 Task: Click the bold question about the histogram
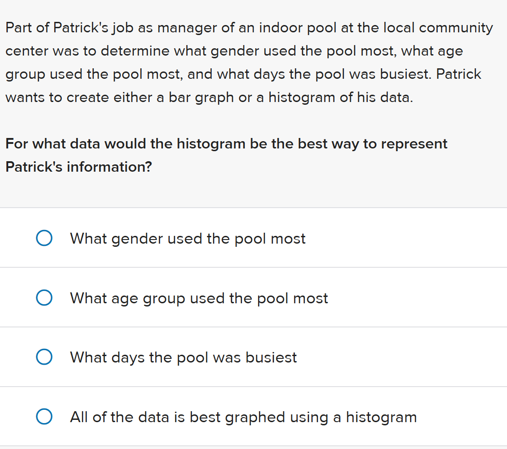(x=226, y=155)
